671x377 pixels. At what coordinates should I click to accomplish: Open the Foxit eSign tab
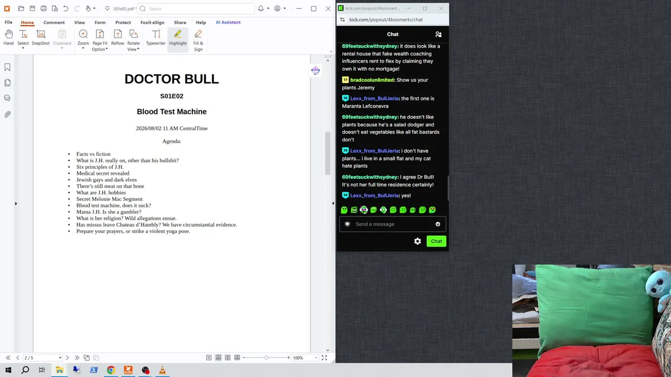tap(152, 23)
